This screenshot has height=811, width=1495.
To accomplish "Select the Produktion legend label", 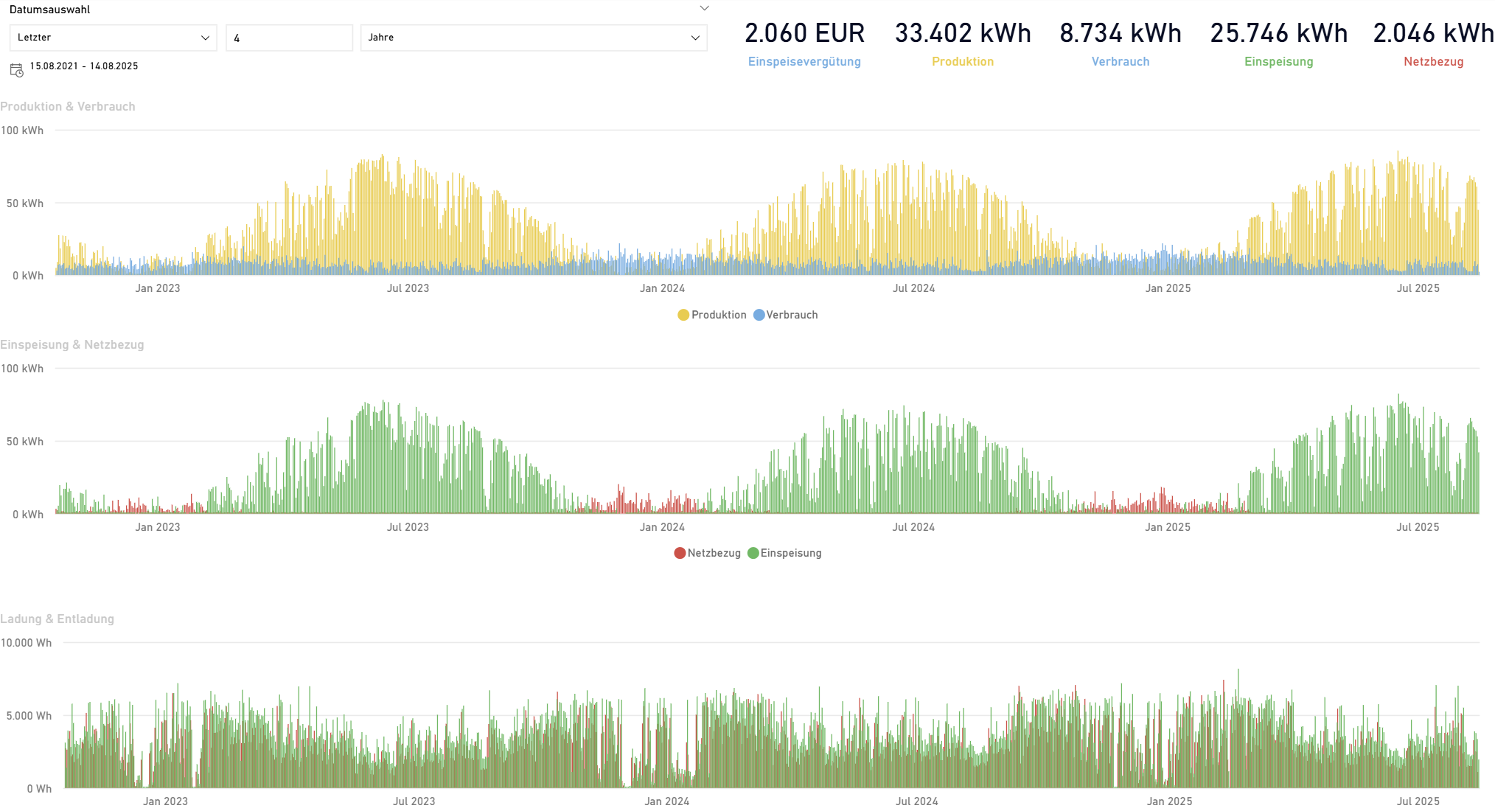I will [719, 315].
